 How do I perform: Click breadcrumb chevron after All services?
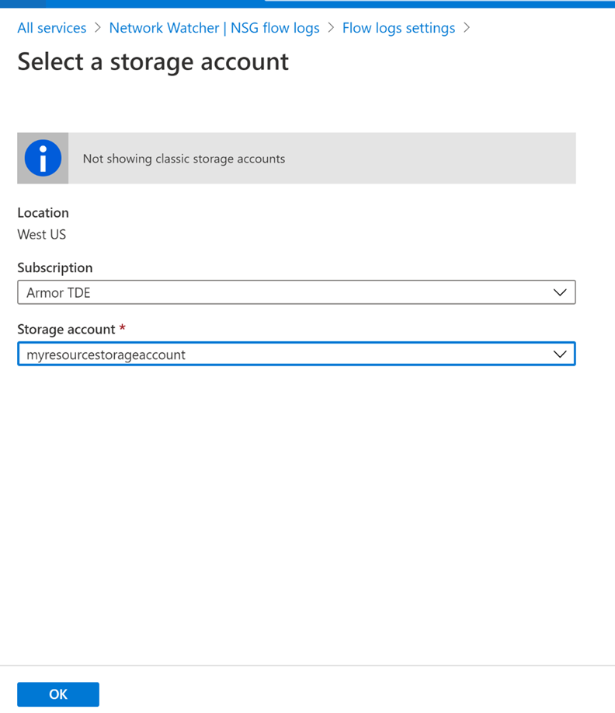click(98, 28)
